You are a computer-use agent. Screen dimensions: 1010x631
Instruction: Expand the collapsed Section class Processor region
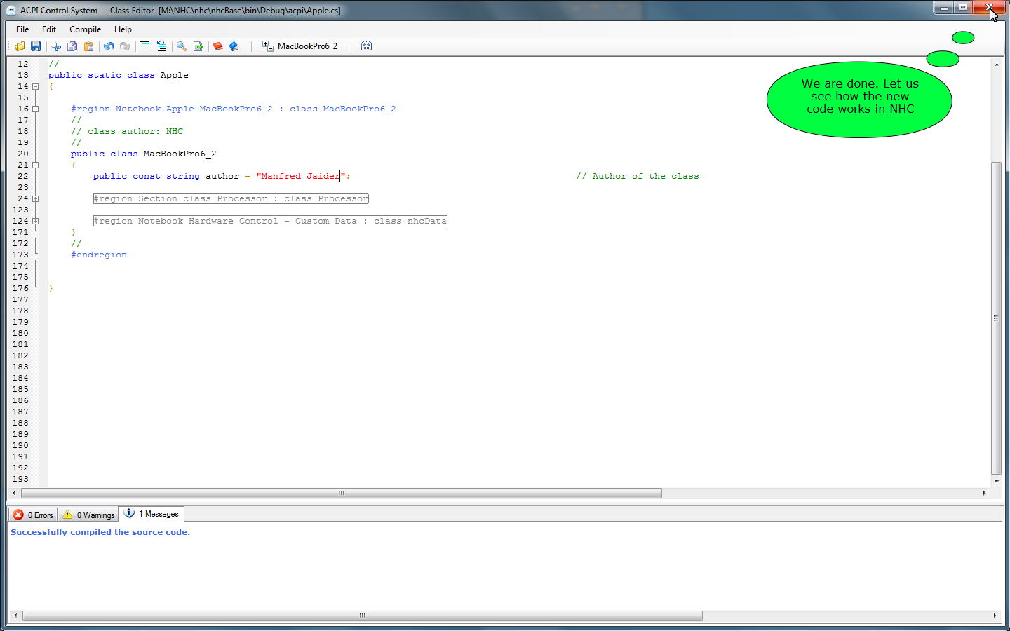tap(35, 199)
